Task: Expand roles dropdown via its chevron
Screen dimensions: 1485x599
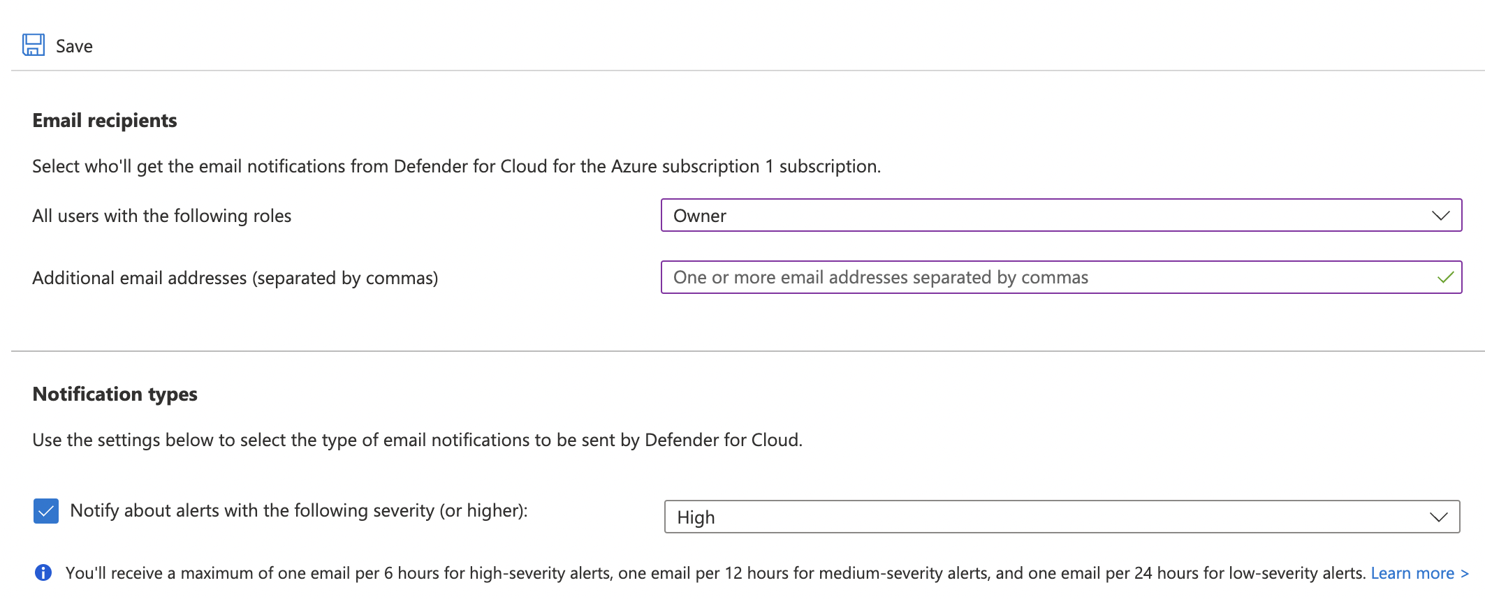Action: pos(1440,216)
